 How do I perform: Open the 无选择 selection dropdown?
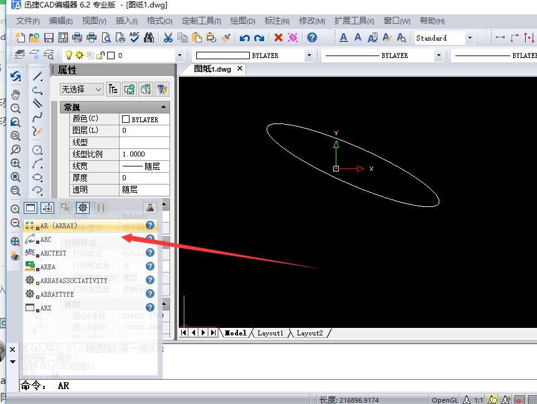[82, 89]
